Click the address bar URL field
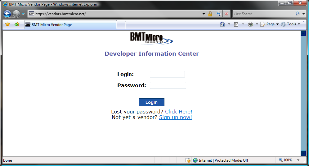This screenshot has width=309, height=166. click(118, 14)
